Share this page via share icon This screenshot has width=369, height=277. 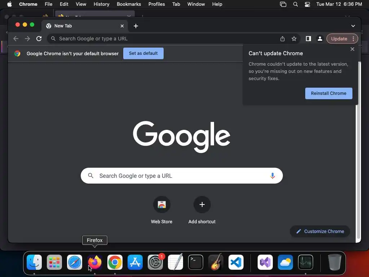pos(283,39)
